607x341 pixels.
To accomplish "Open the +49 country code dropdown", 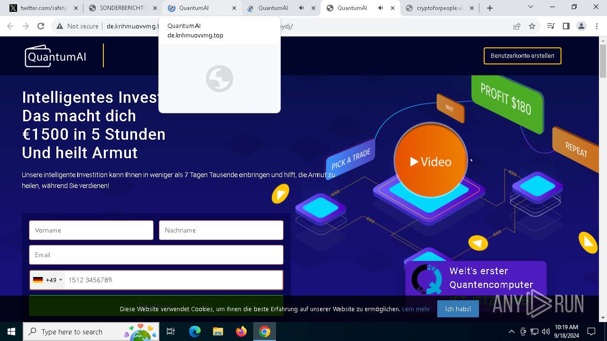I will pyautogui.click(x=47, y=280).
